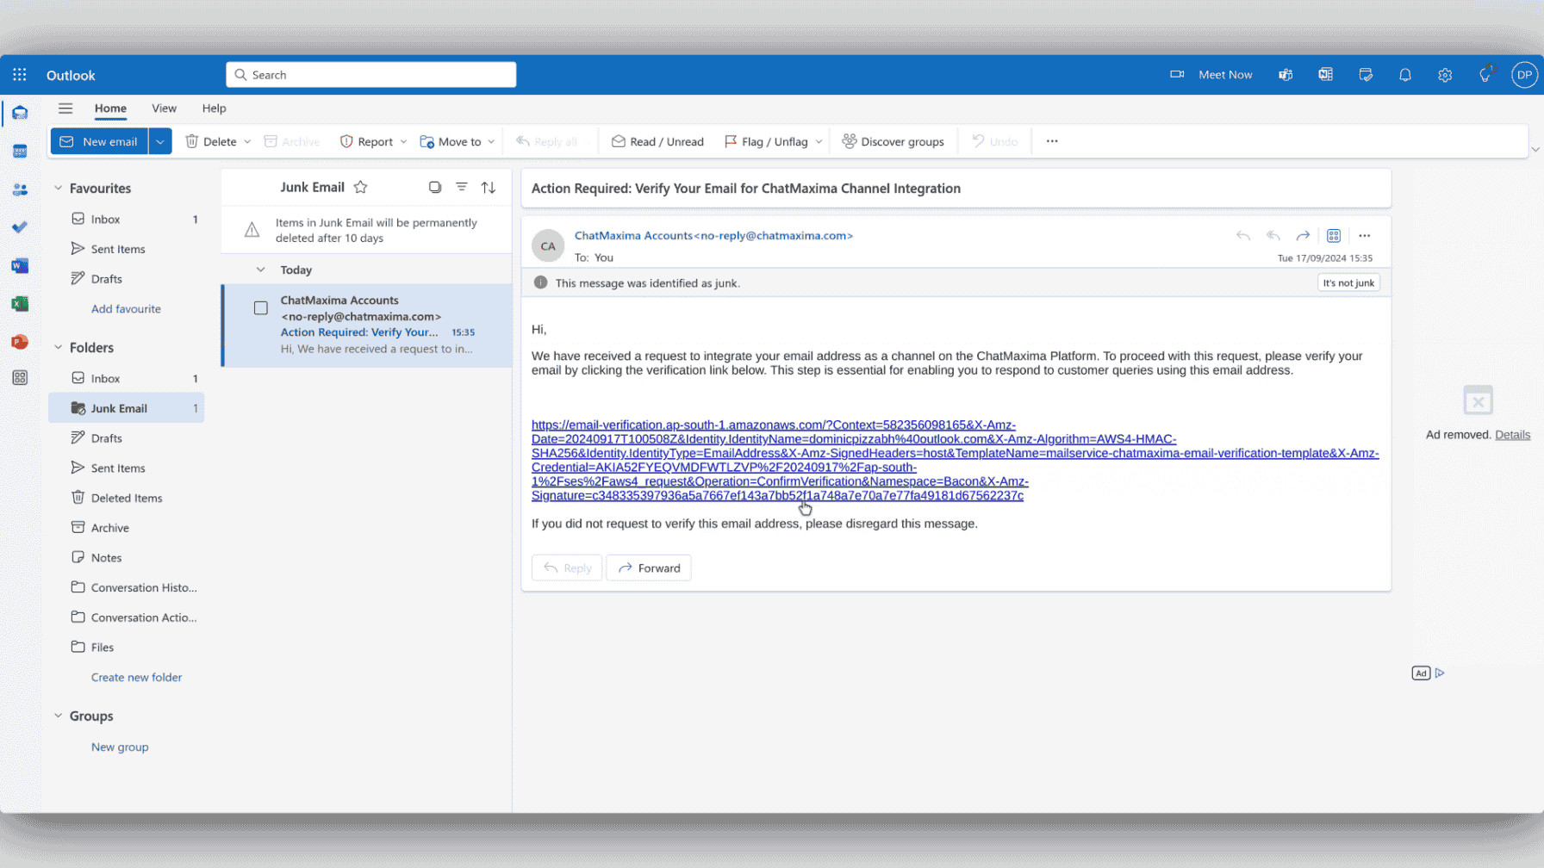Click the New email button
This screenshot has height=868, width=1544.
coord(100,141)
